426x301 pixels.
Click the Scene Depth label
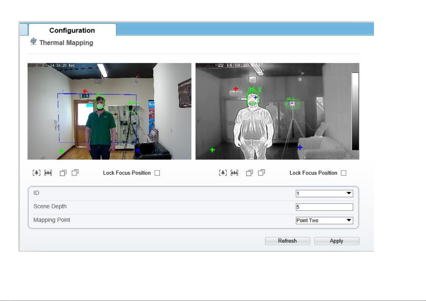pos(50,206)
